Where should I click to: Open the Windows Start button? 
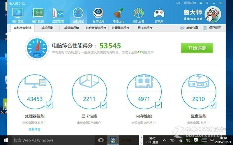6,140
